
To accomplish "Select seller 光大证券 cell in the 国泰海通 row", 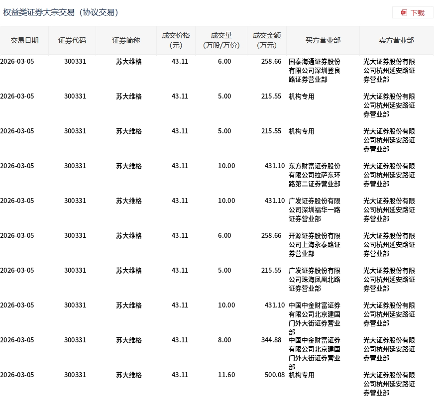I will 389,71.
